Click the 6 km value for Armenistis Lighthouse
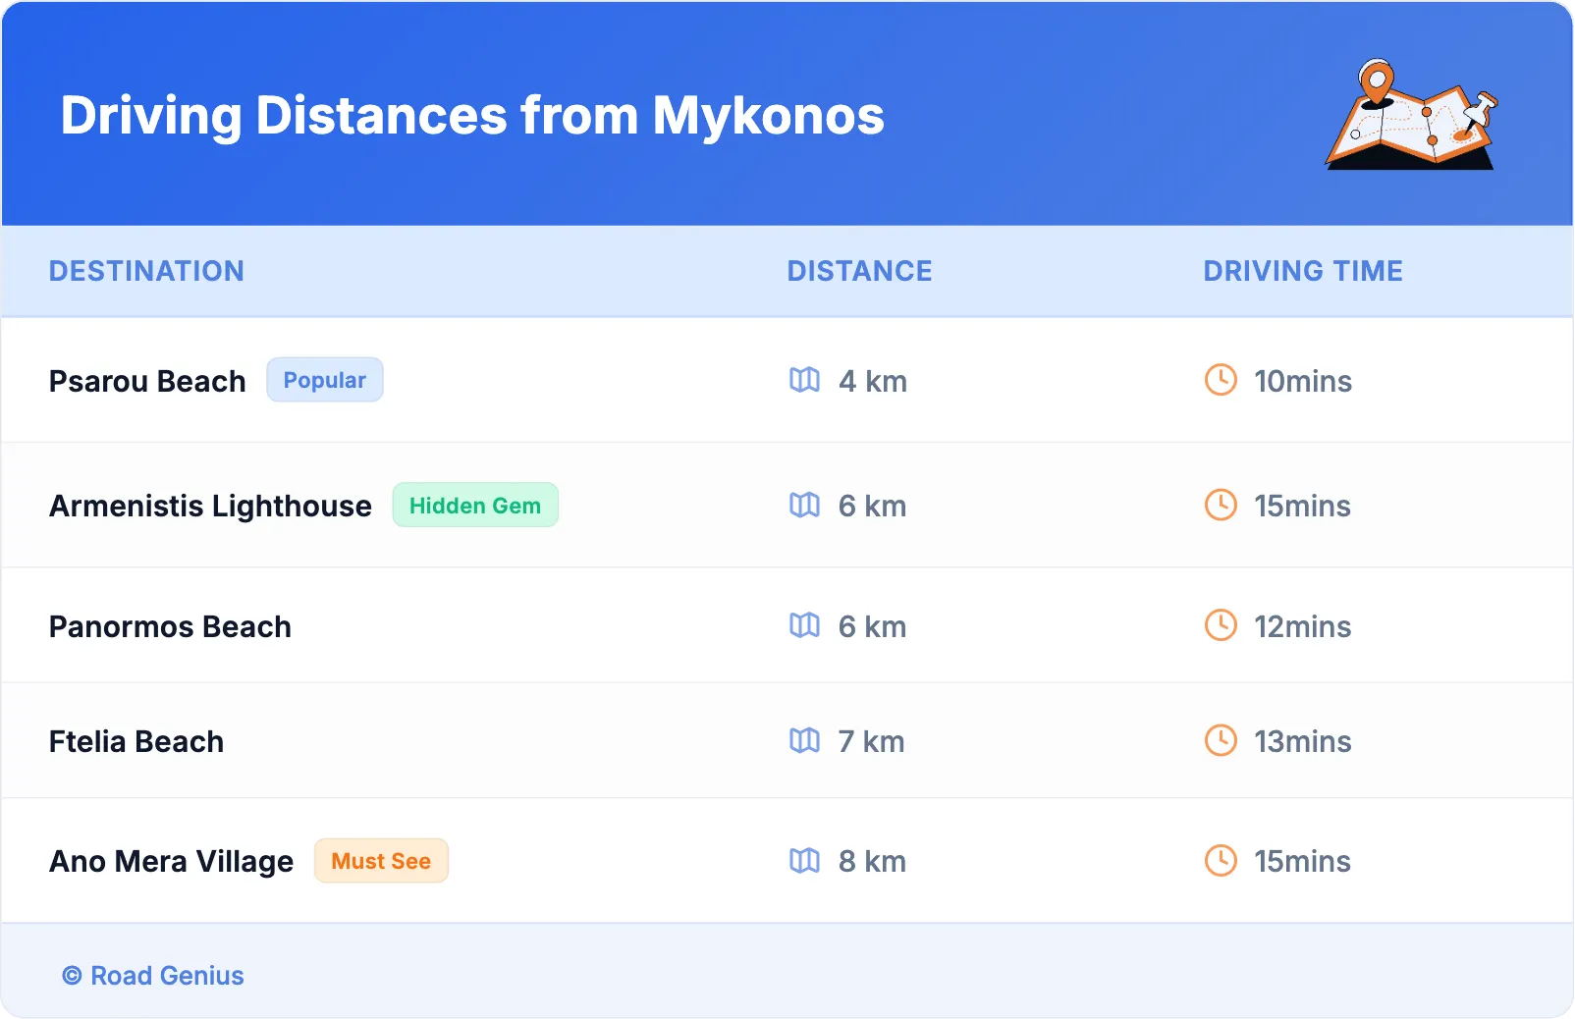 (873, 506)
